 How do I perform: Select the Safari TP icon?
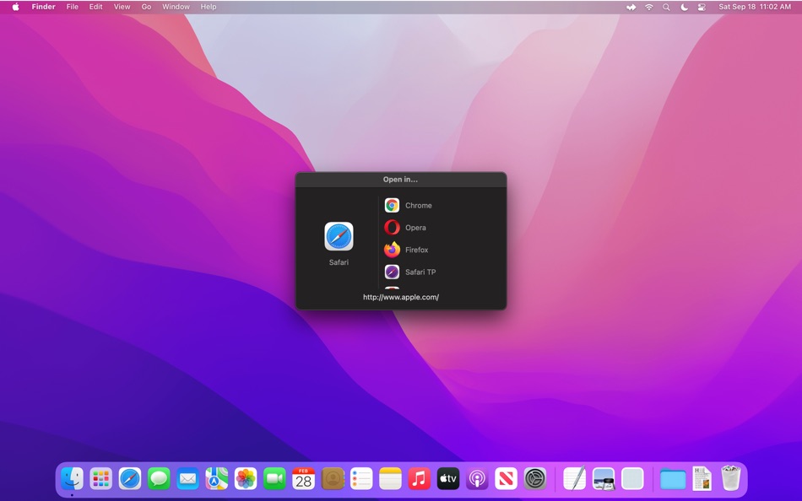tap(392, 272)
